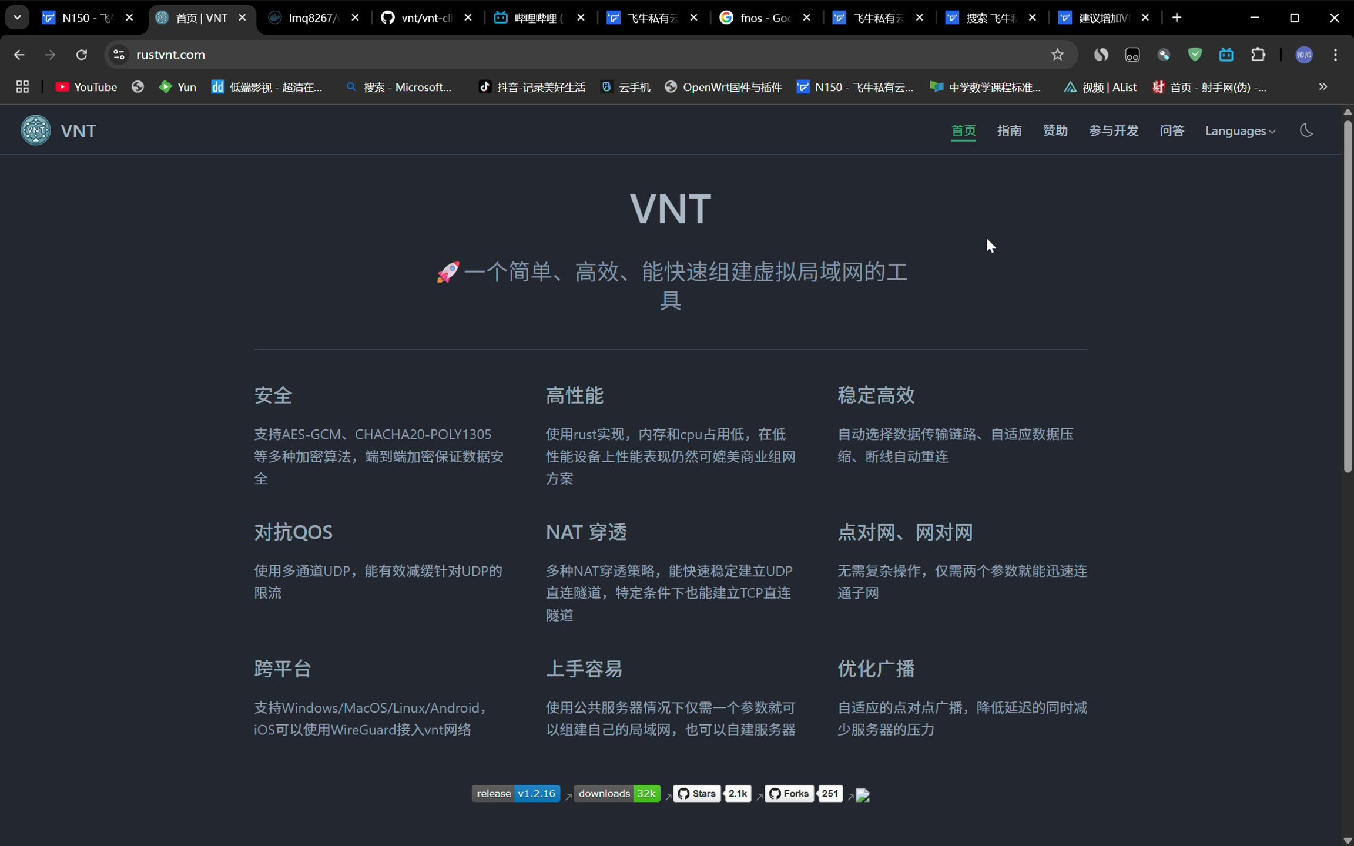Click browser back arrow
This screenshot has width=1354, height=846.
19,55
